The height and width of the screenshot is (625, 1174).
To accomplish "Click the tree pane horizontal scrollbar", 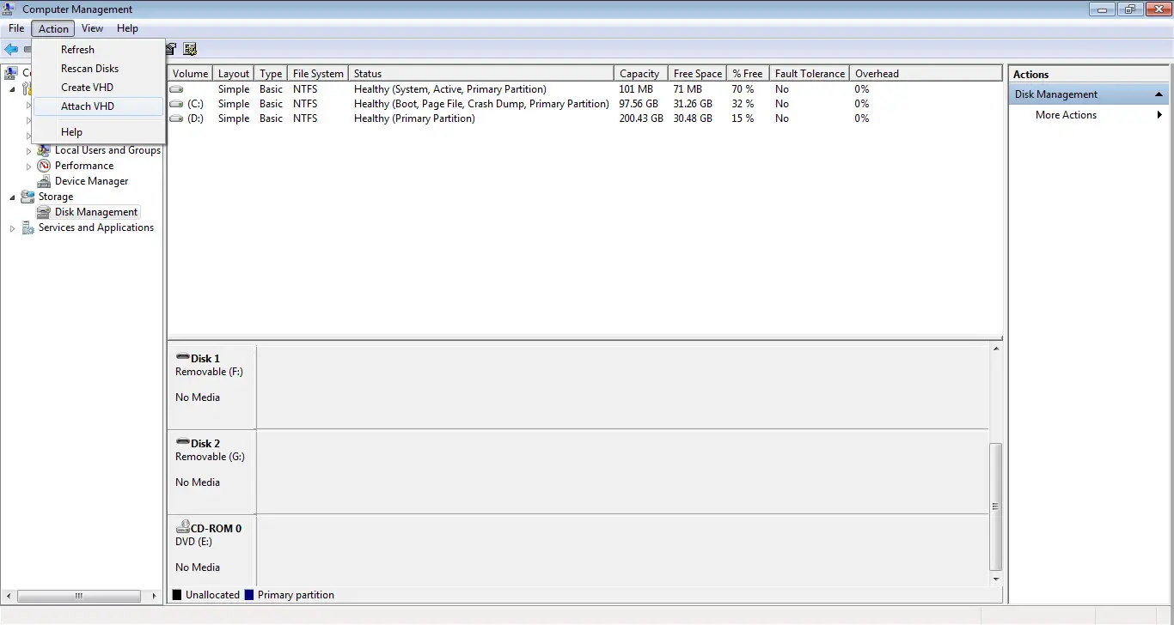I will 78,596.
